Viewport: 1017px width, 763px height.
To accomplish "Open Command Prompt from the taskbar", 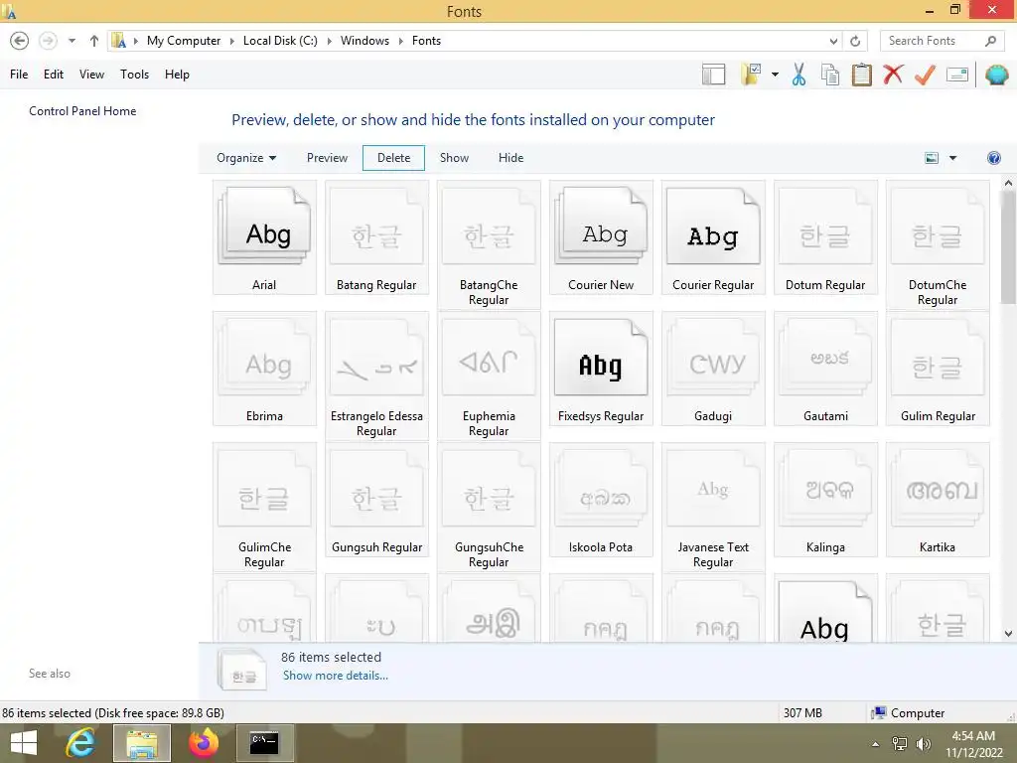I will 264,743.
